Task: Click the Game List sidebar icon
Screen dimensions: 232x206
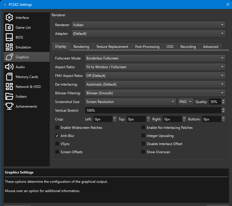Action: pos(9,27)
